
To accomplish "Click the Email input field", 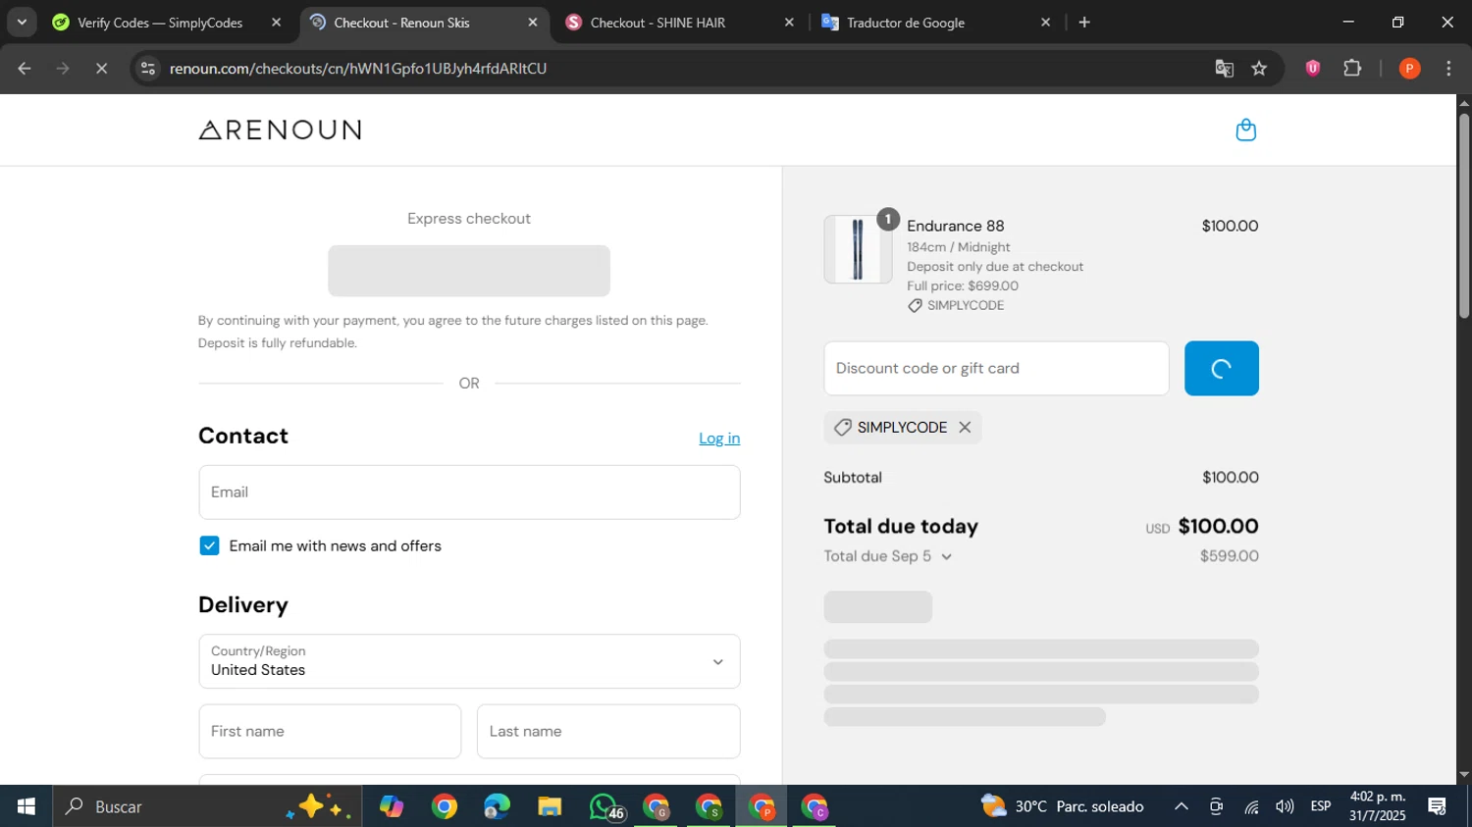I will [469, 491].
